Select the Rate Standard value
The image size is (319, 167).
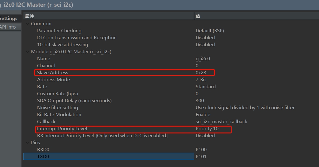coord(205,87)
